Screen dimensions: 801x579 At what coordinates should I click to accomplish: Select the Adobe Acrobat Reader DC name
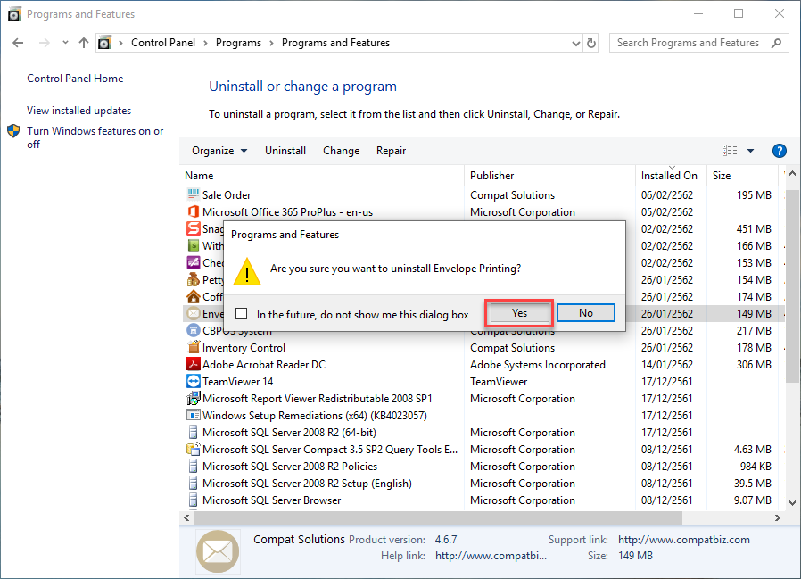(264, 364)
